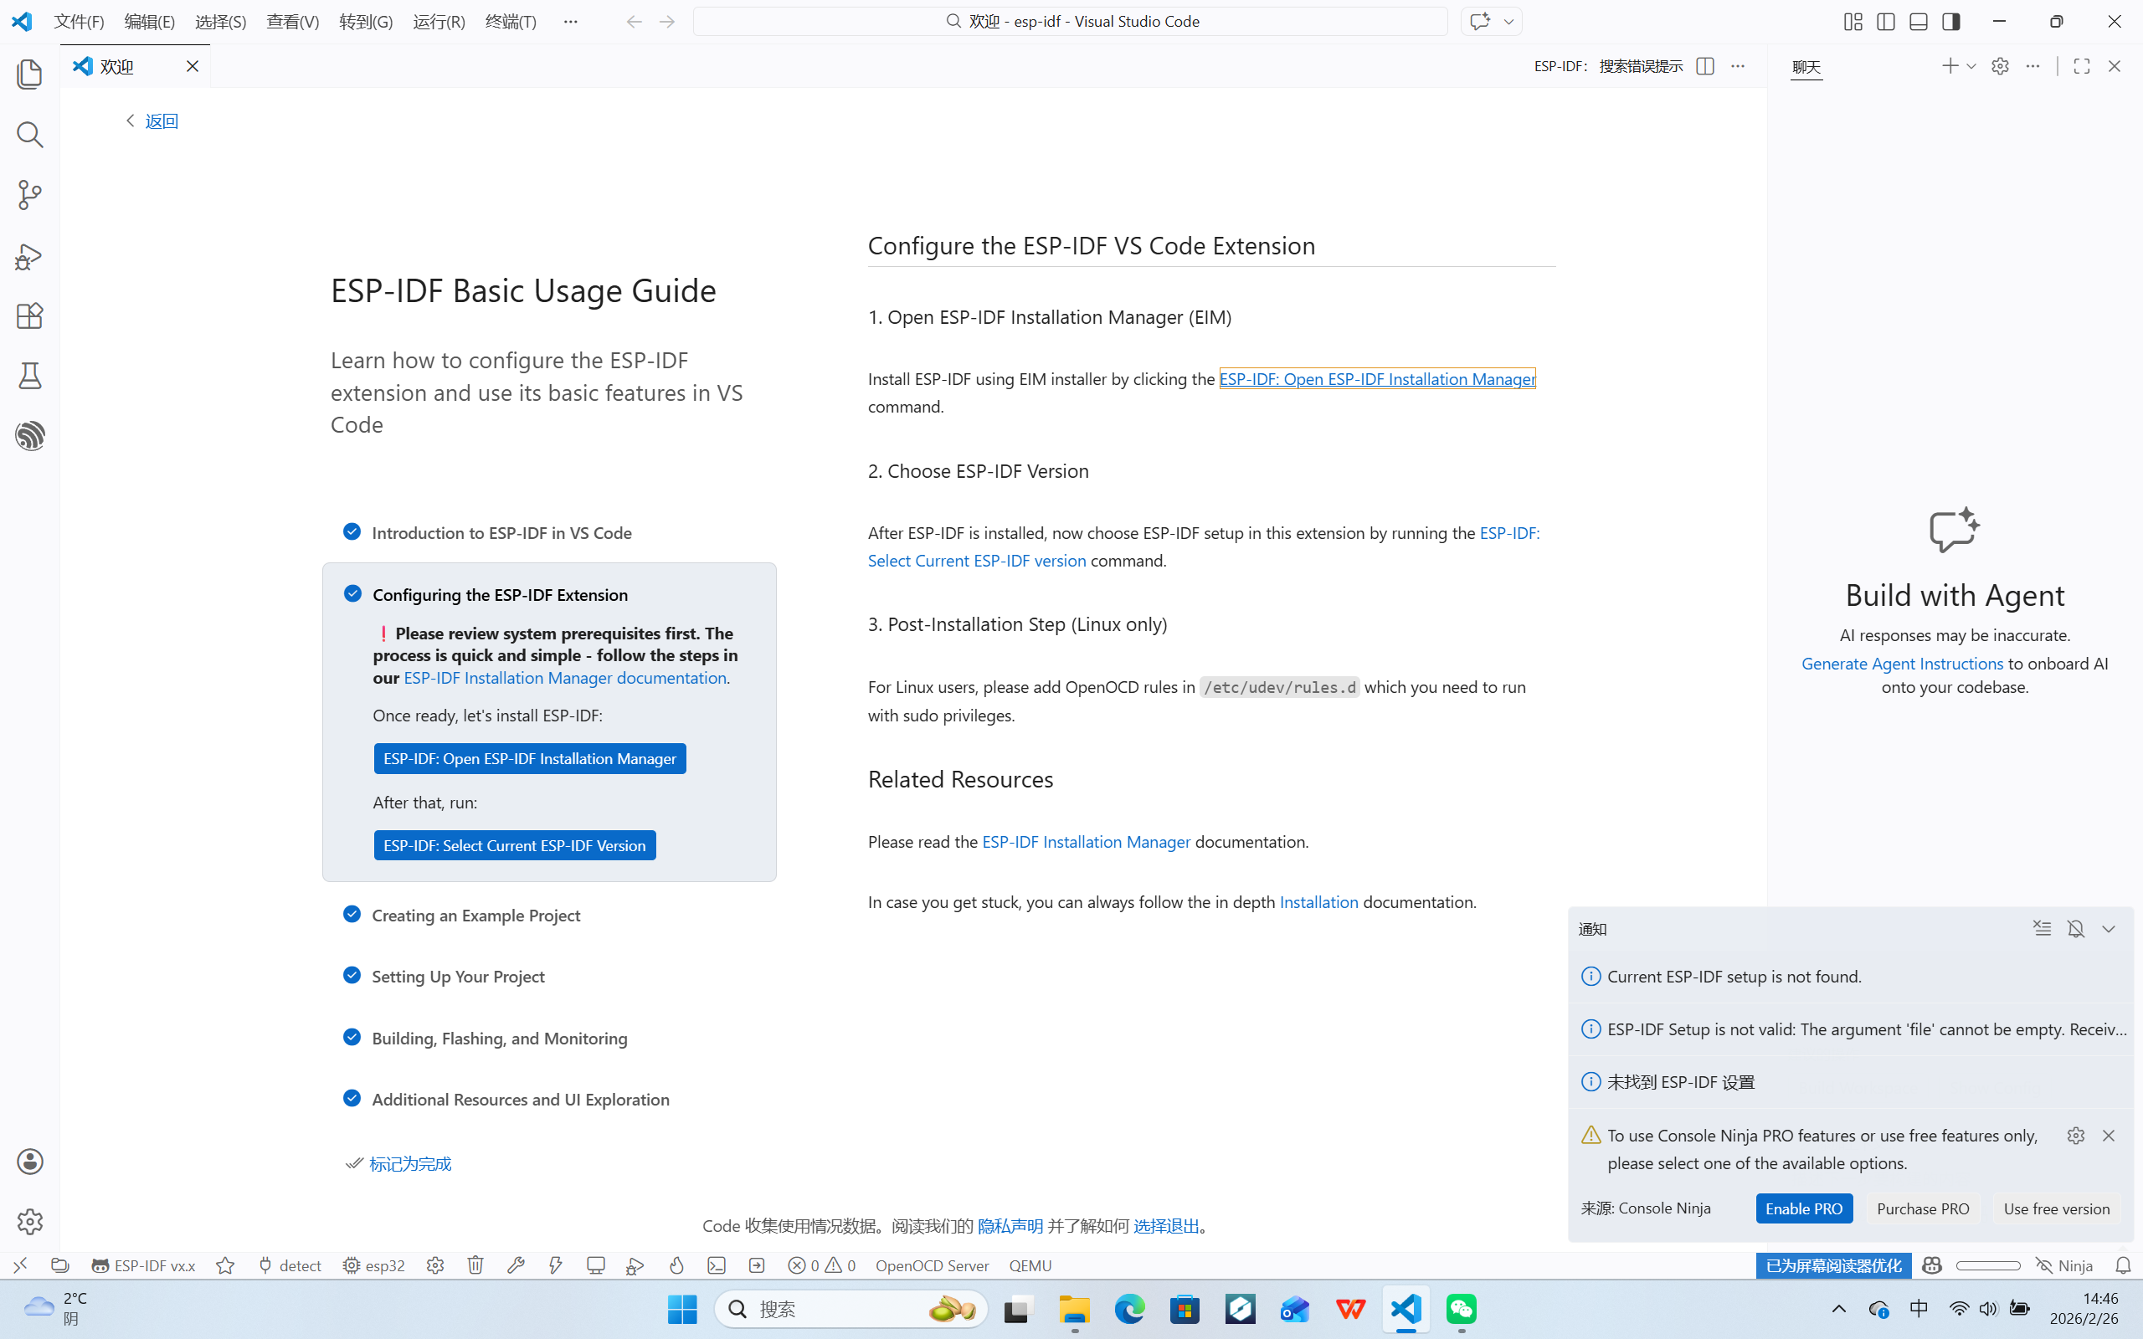Click the full clean trash icon

tap(475, 1265)
